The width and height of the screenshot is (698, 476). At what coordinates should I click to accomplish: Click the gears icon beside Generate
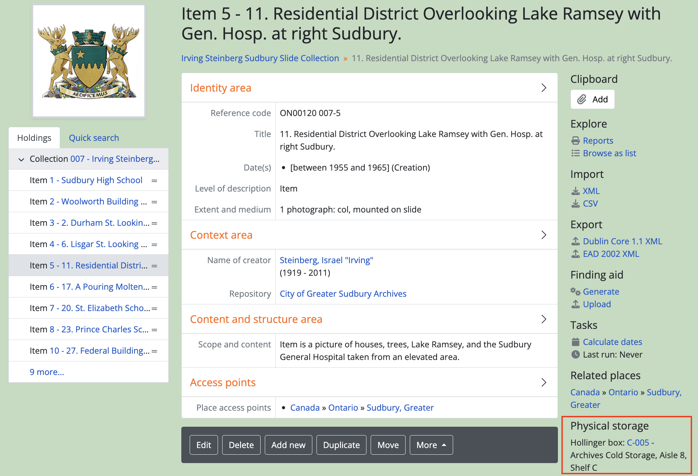[575, 291]
